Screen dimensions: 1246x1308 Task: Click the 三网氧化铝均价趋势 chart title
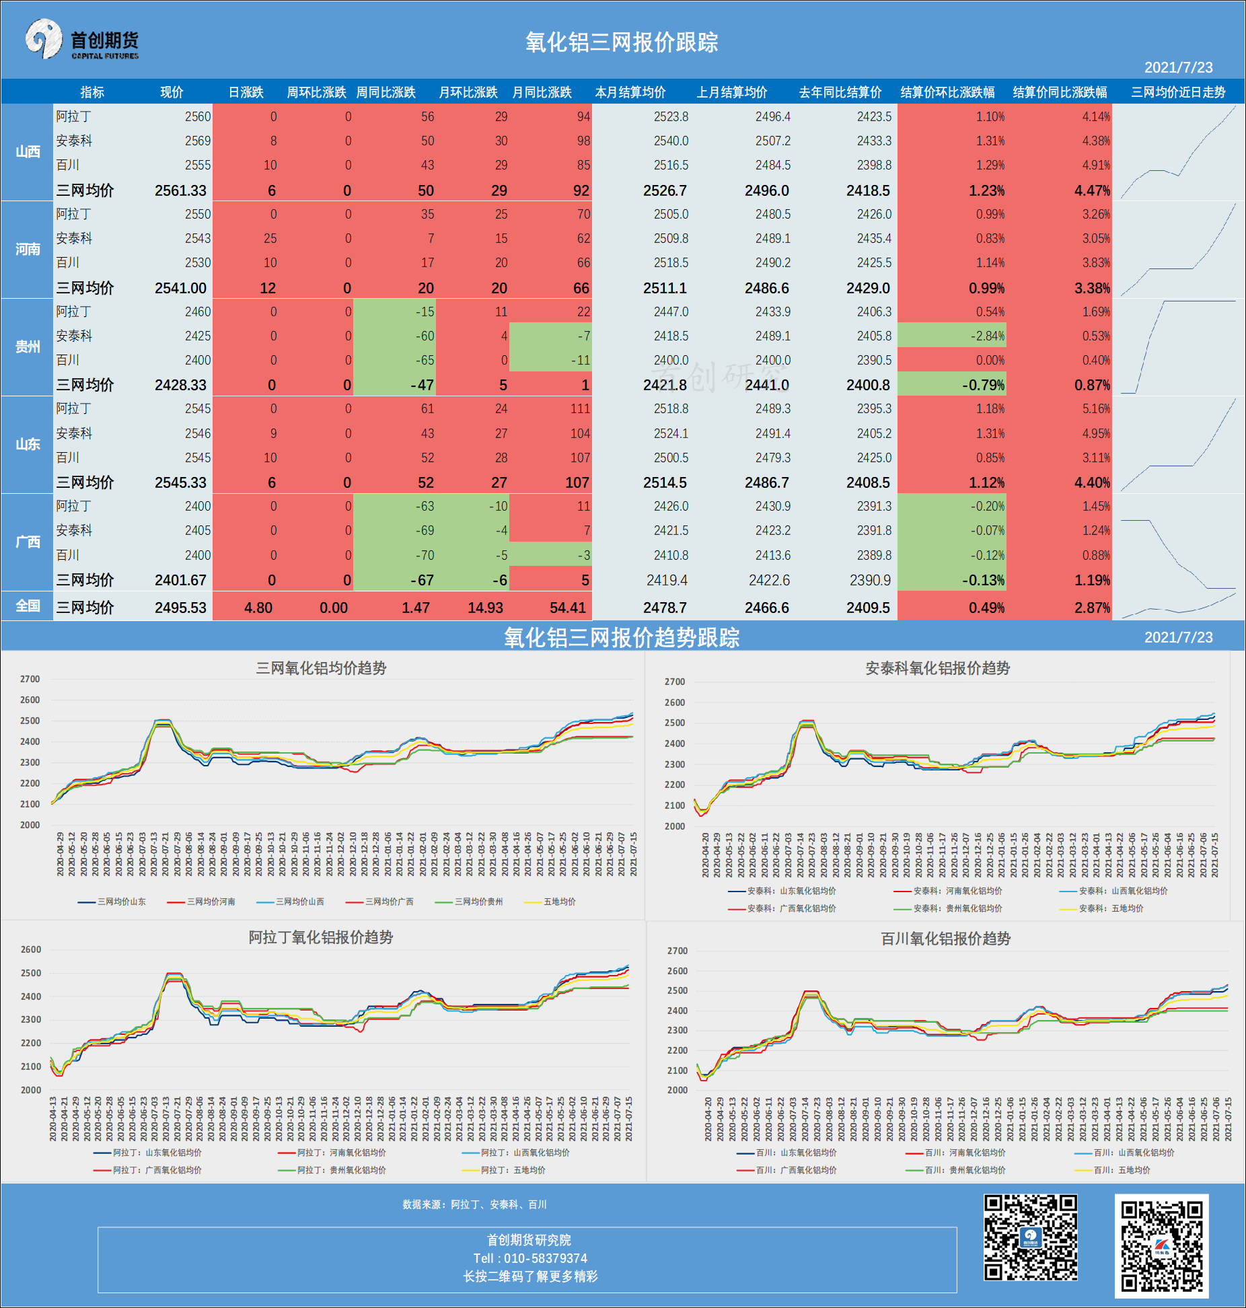(x=321, y=668)
